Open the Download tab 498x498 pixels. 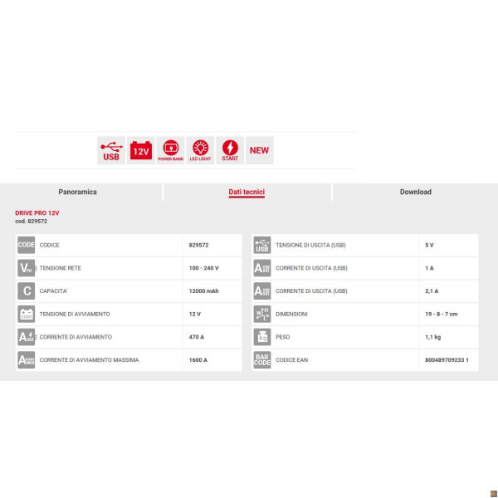click(x=415, y=192)
